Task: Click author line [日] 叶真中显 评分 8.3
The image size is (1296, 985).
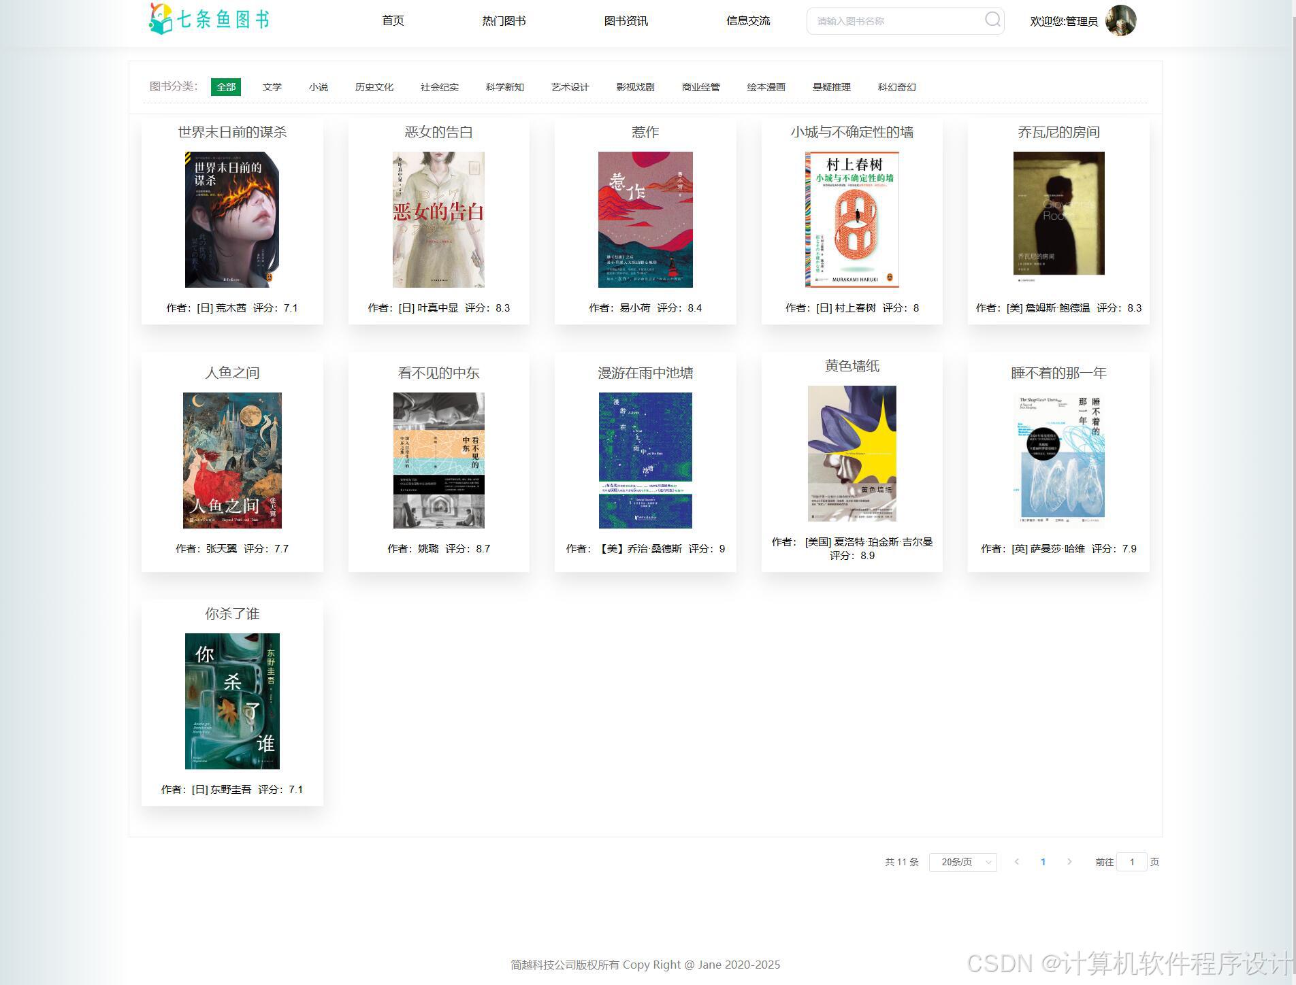Action: [438, 308]
